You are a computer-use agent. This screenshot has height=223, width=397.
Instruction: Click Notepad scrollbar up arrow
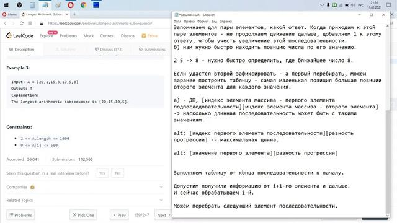[387, 26]
